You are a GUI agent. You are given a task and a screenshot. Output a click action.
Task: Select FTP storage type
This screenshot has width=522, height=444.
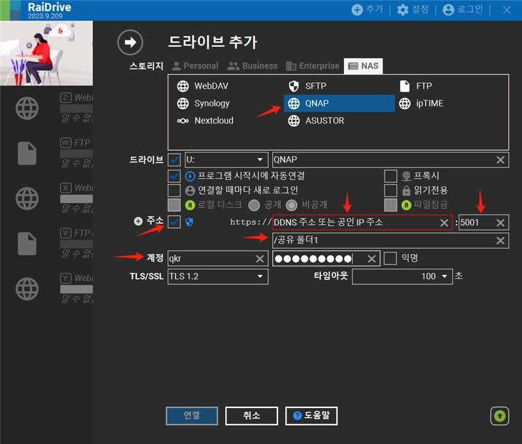click(x=416, y=86)
